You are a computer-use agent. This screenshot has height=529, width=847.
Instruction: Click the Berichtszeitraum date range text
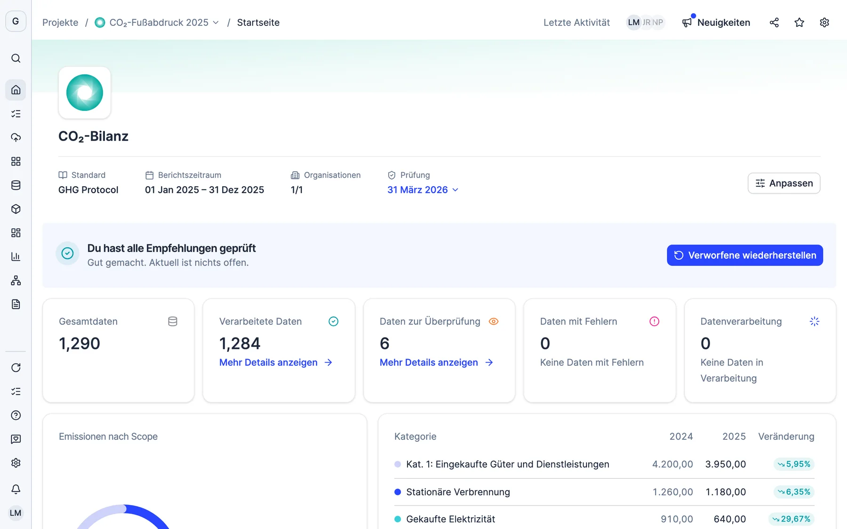point(204,189)
